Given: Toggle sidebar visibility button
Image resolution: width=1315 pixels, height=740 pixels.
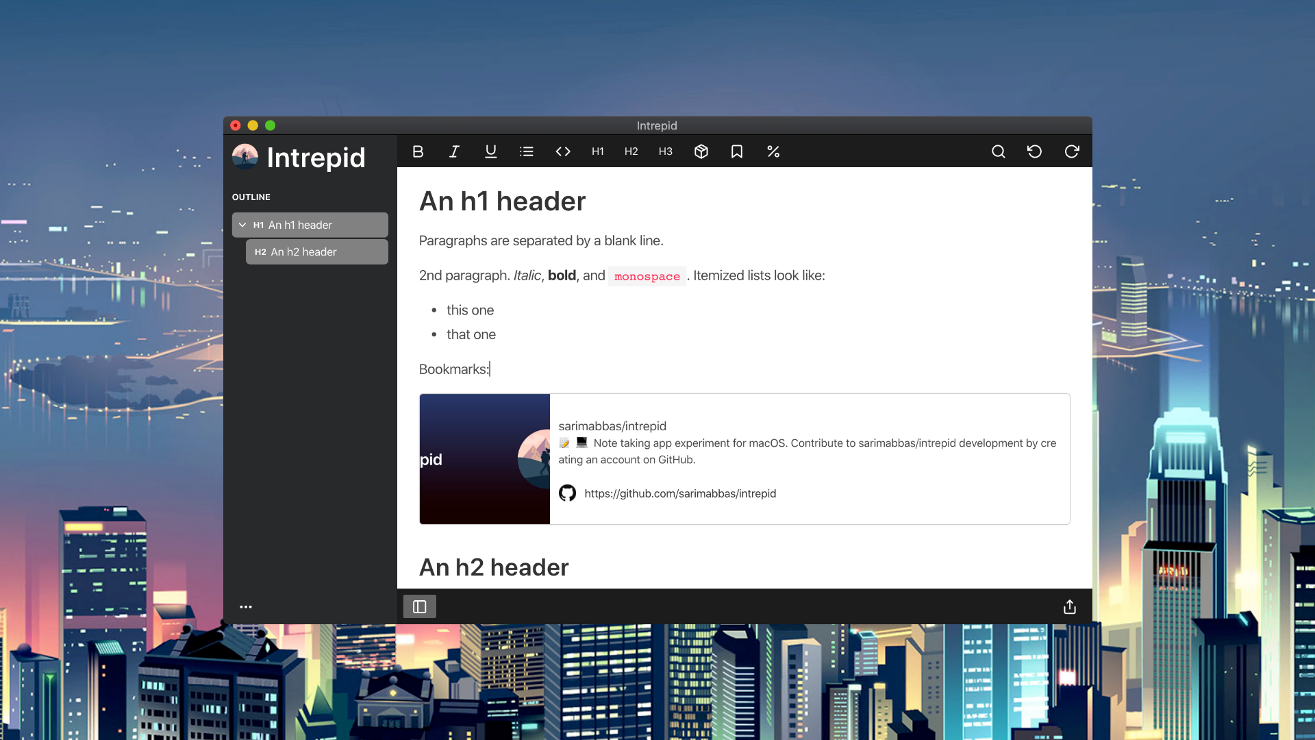Looking at the screenshot, I should pyautogui.click(x=419, y=607).
